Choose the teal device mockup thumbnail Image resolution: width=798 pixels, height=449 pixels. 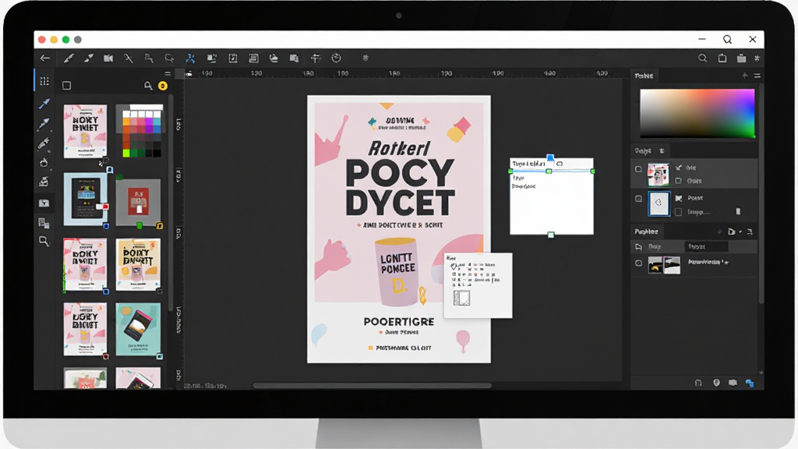coord(139,330)
